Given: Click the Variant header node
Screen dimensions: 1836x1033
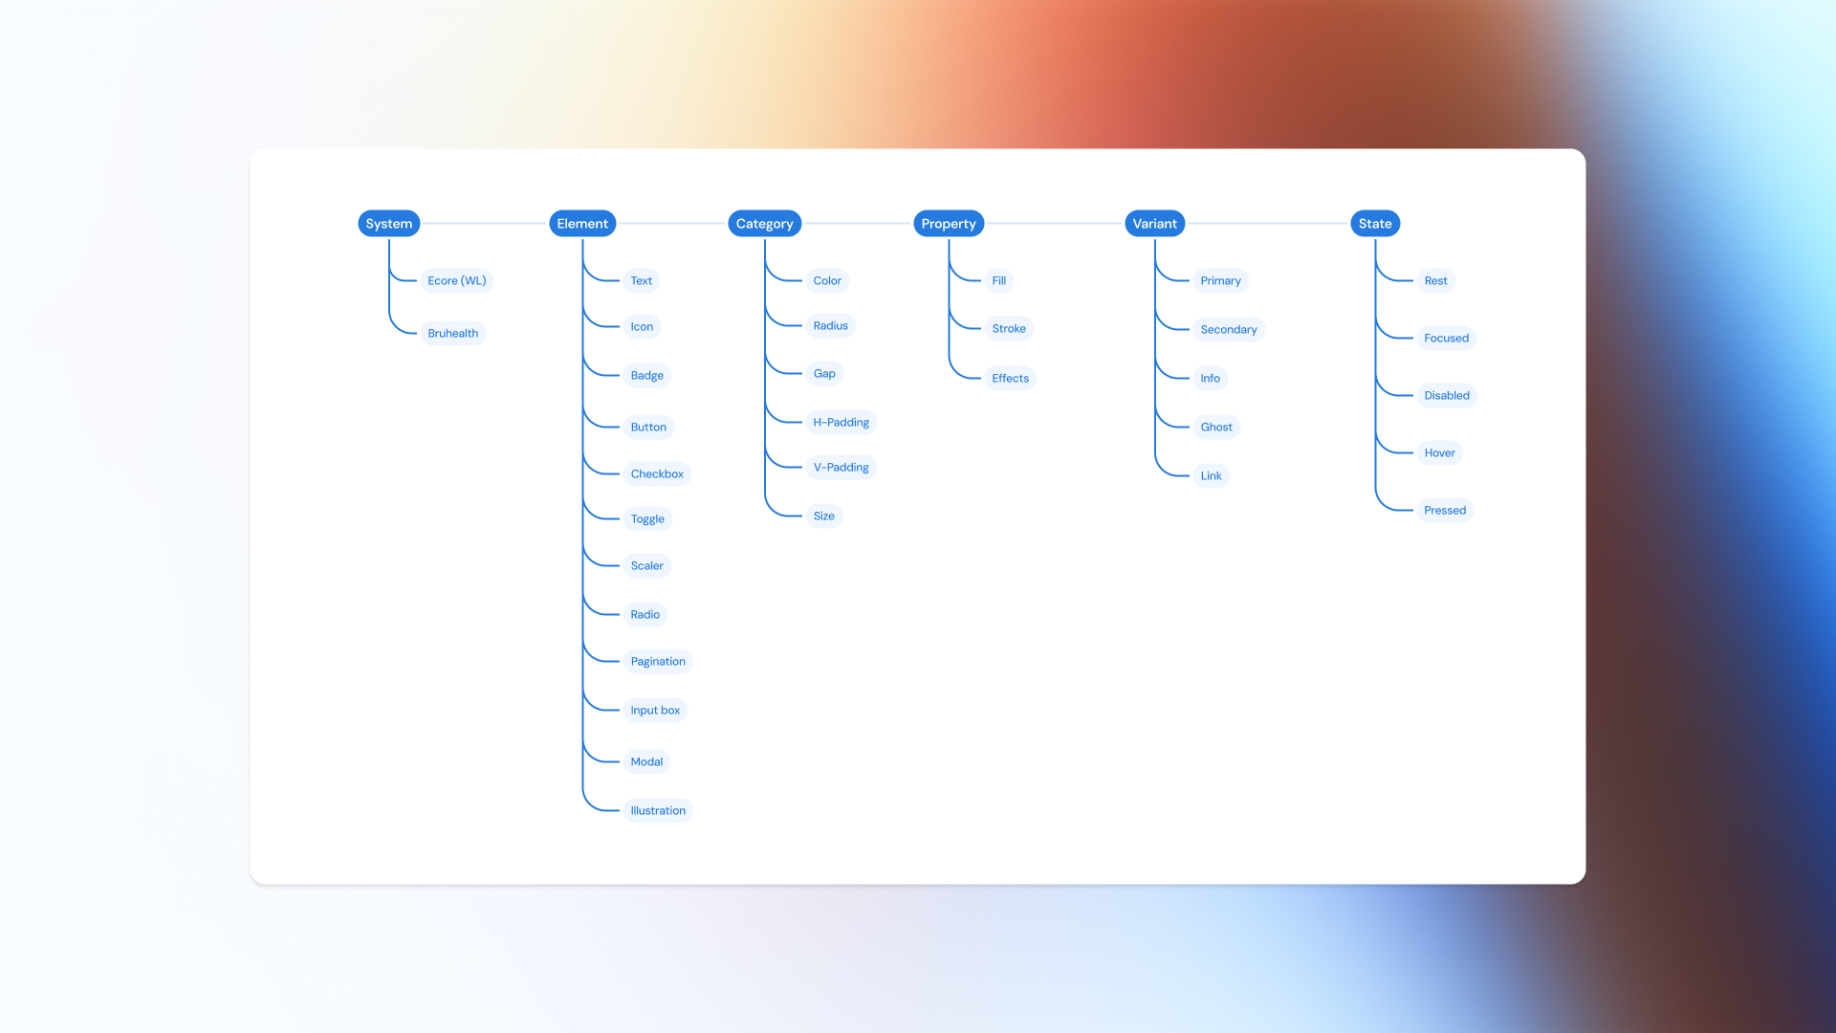Looking at the screenshot, I should tap(1154, 223).
